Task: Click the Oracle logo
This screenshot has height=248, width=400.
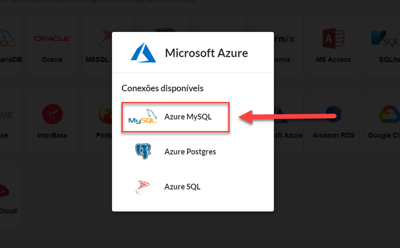Action: tap(52, 39)
